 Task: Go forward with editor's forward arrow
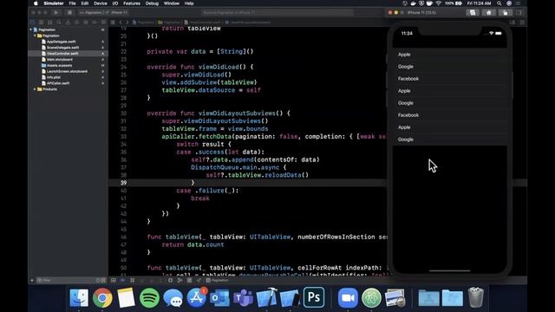[x=127, y=23]
